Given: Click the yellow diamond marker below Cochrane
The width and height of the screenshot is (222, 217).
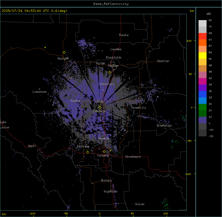Looking at the screenshot, I should (88, 152).
